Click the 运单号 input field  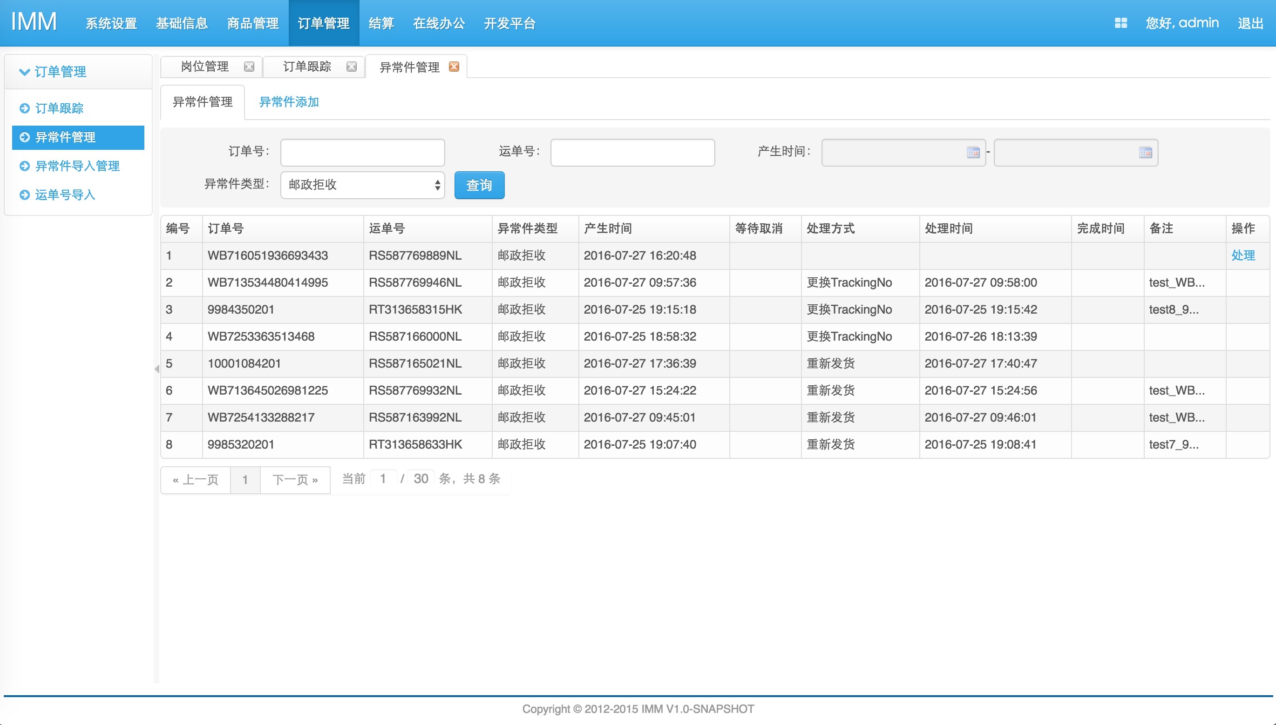click(632, 152)
